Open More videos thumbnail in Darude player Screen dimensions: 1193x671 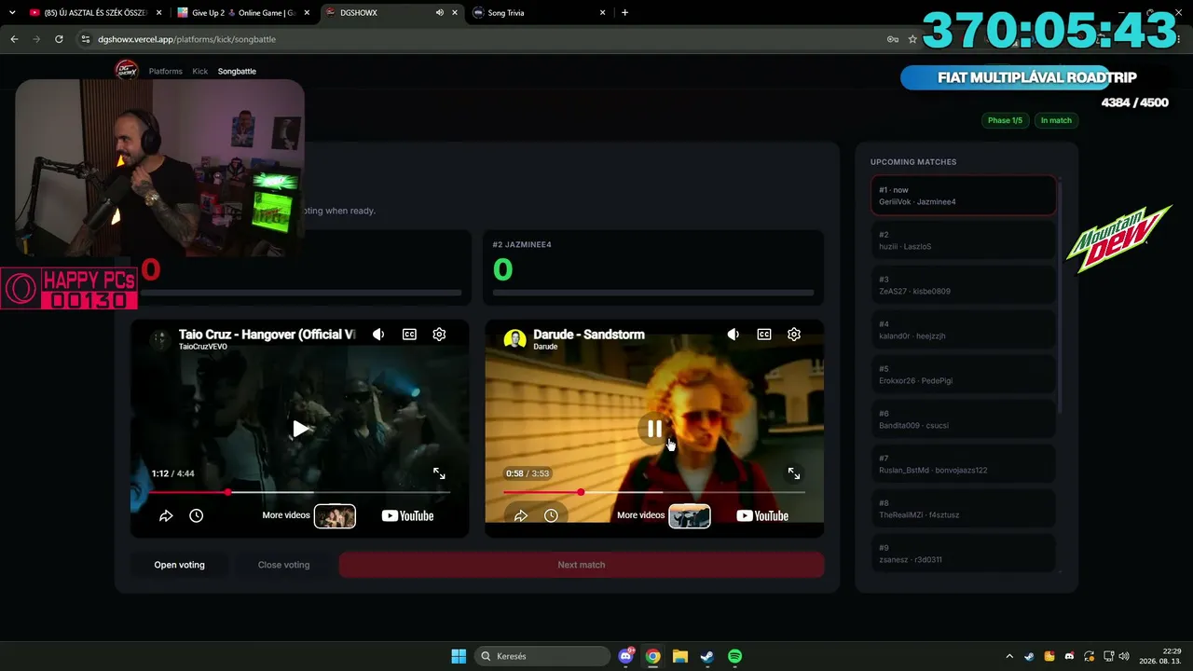tap(690, 515)
